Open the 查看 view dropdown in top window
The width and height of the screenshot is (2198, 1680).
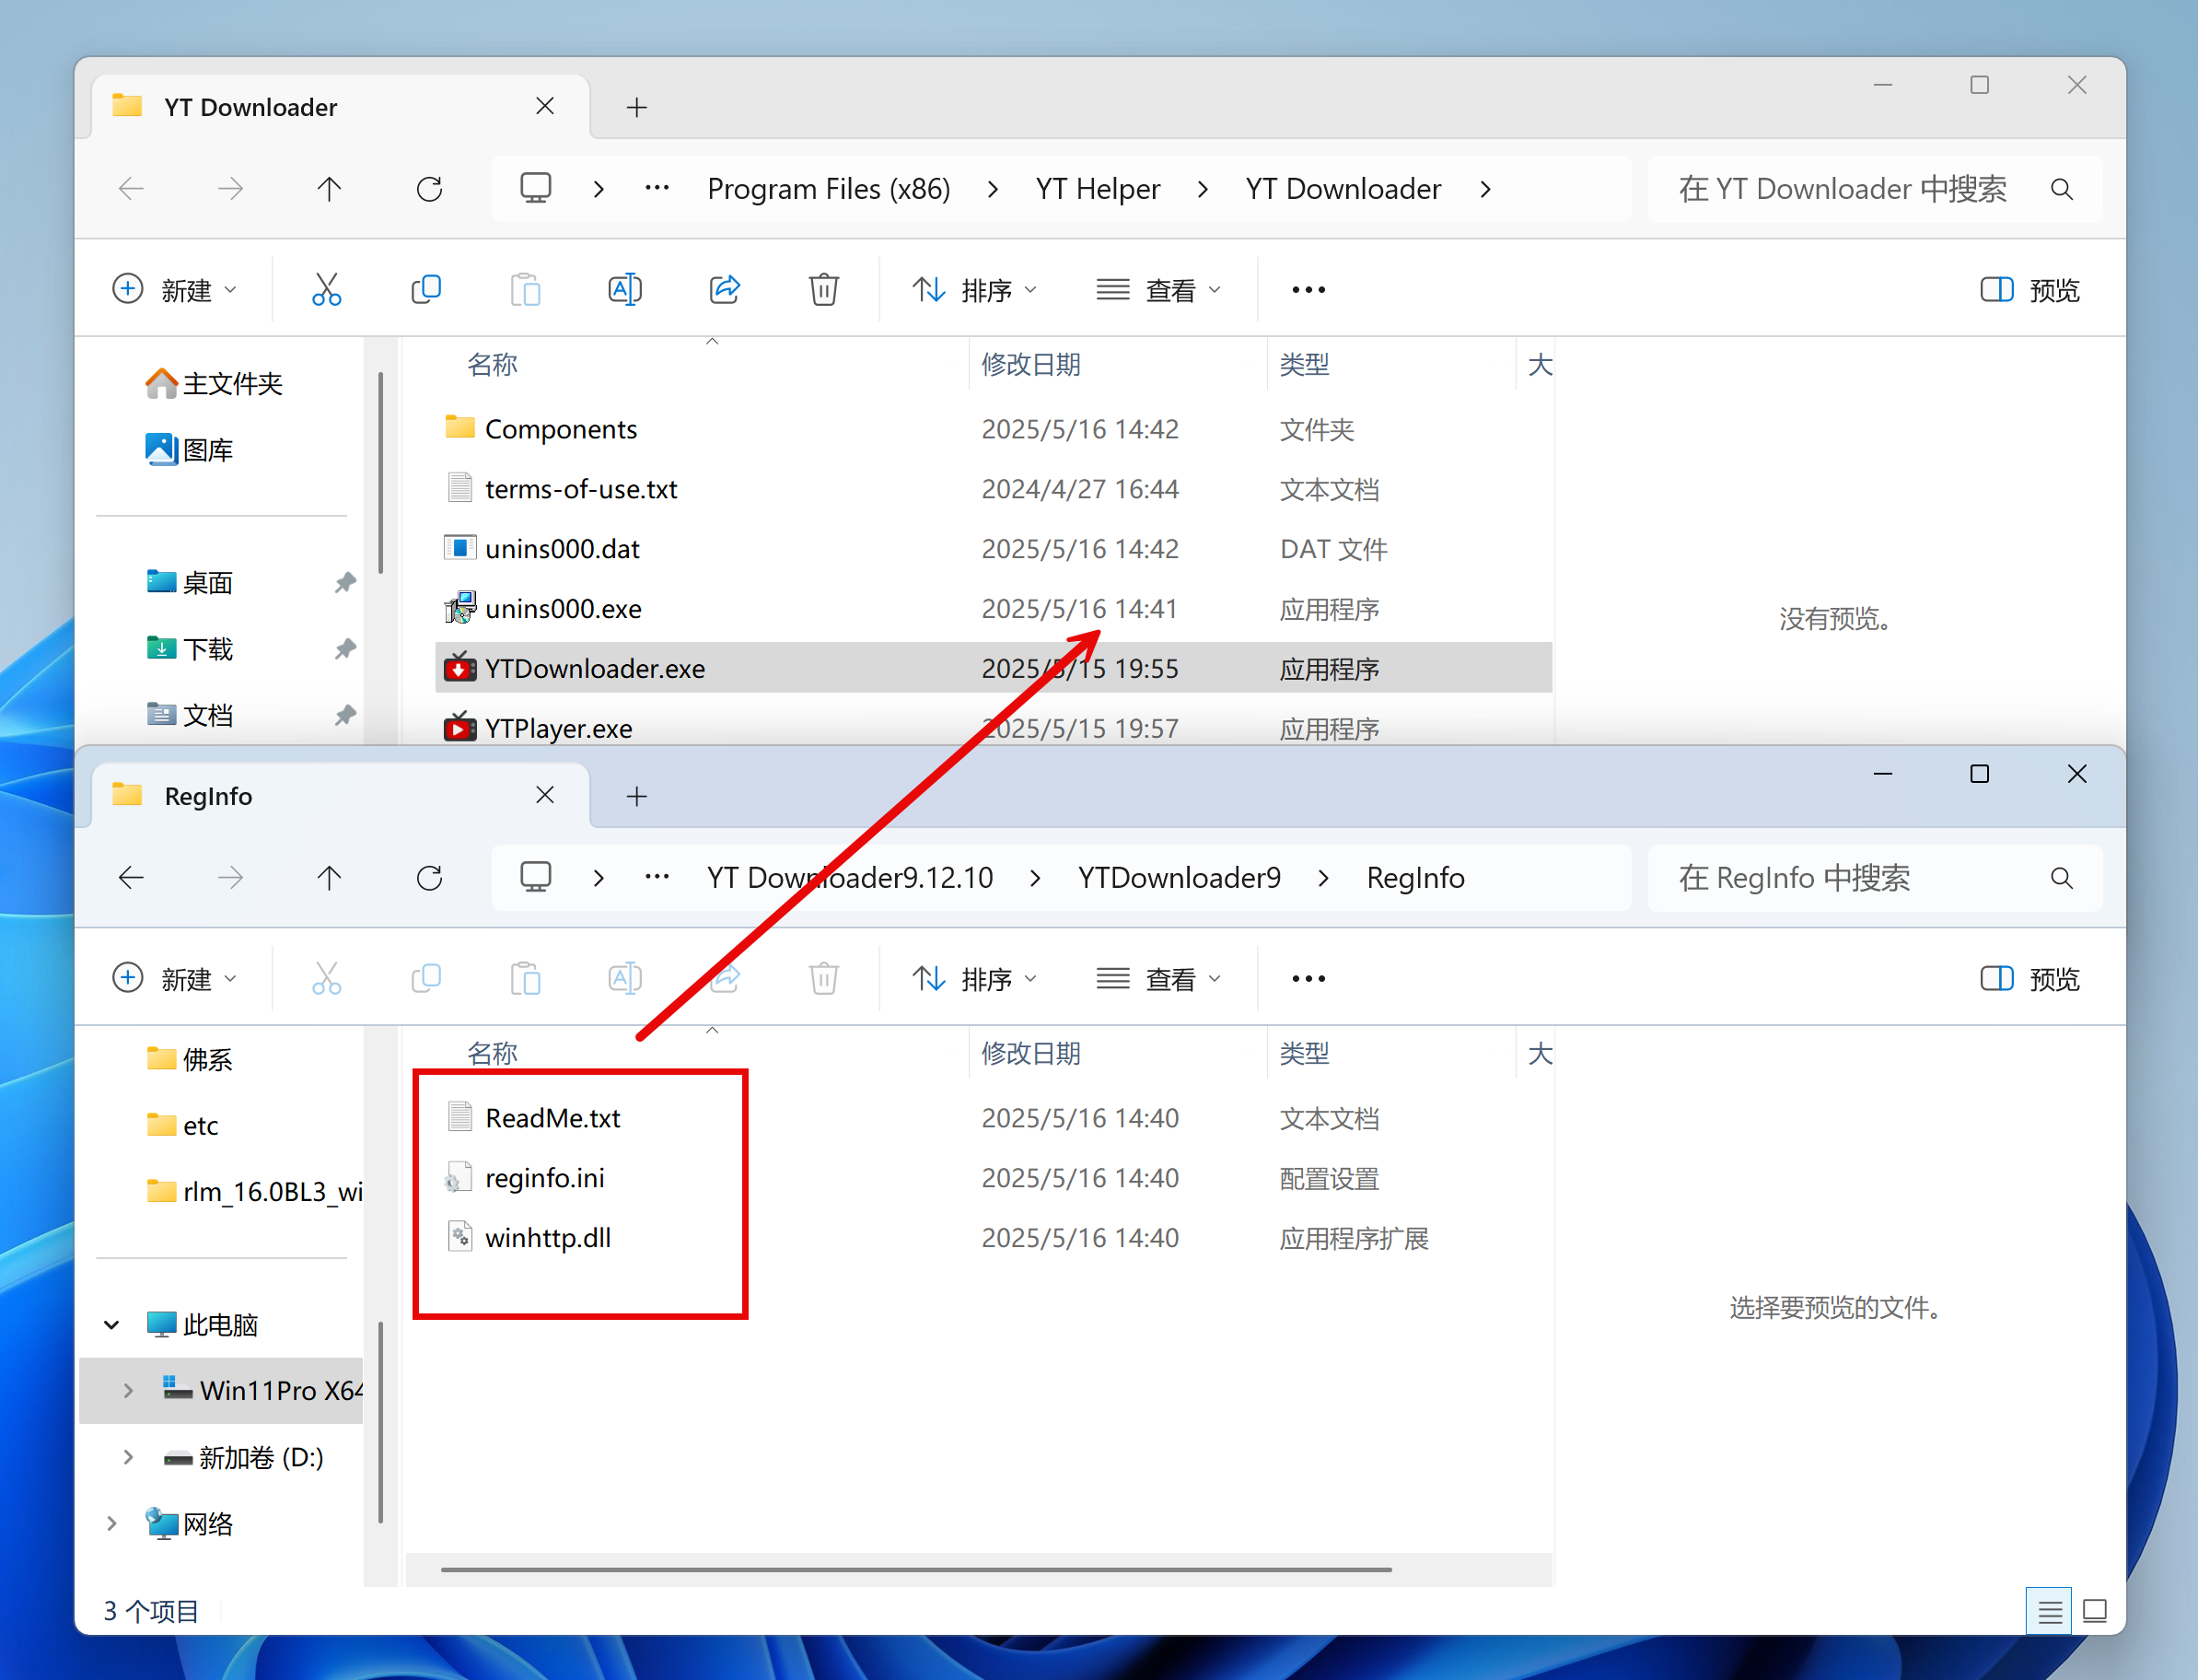click(x=1157, y=290)
